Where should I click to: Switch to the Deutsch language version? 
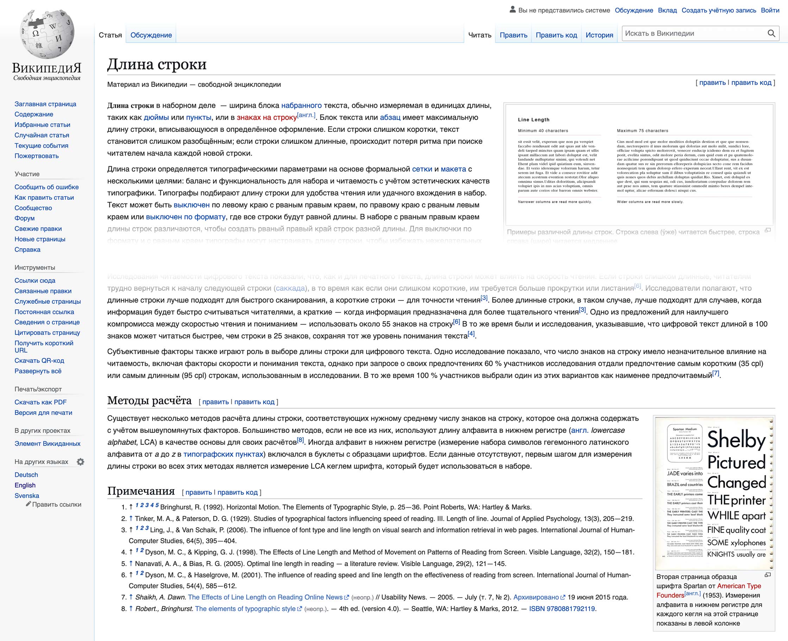(x=26, y=474)
